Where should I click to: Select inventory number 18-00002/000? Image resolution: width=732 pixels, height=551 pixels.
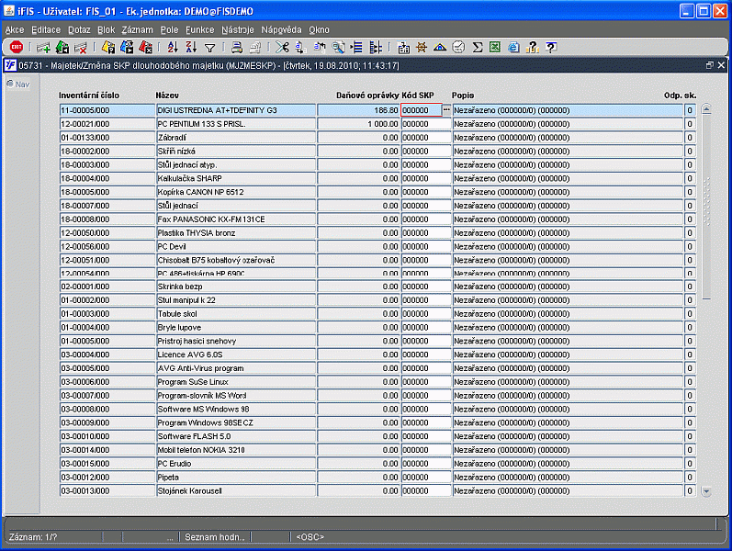click(107, 151)
